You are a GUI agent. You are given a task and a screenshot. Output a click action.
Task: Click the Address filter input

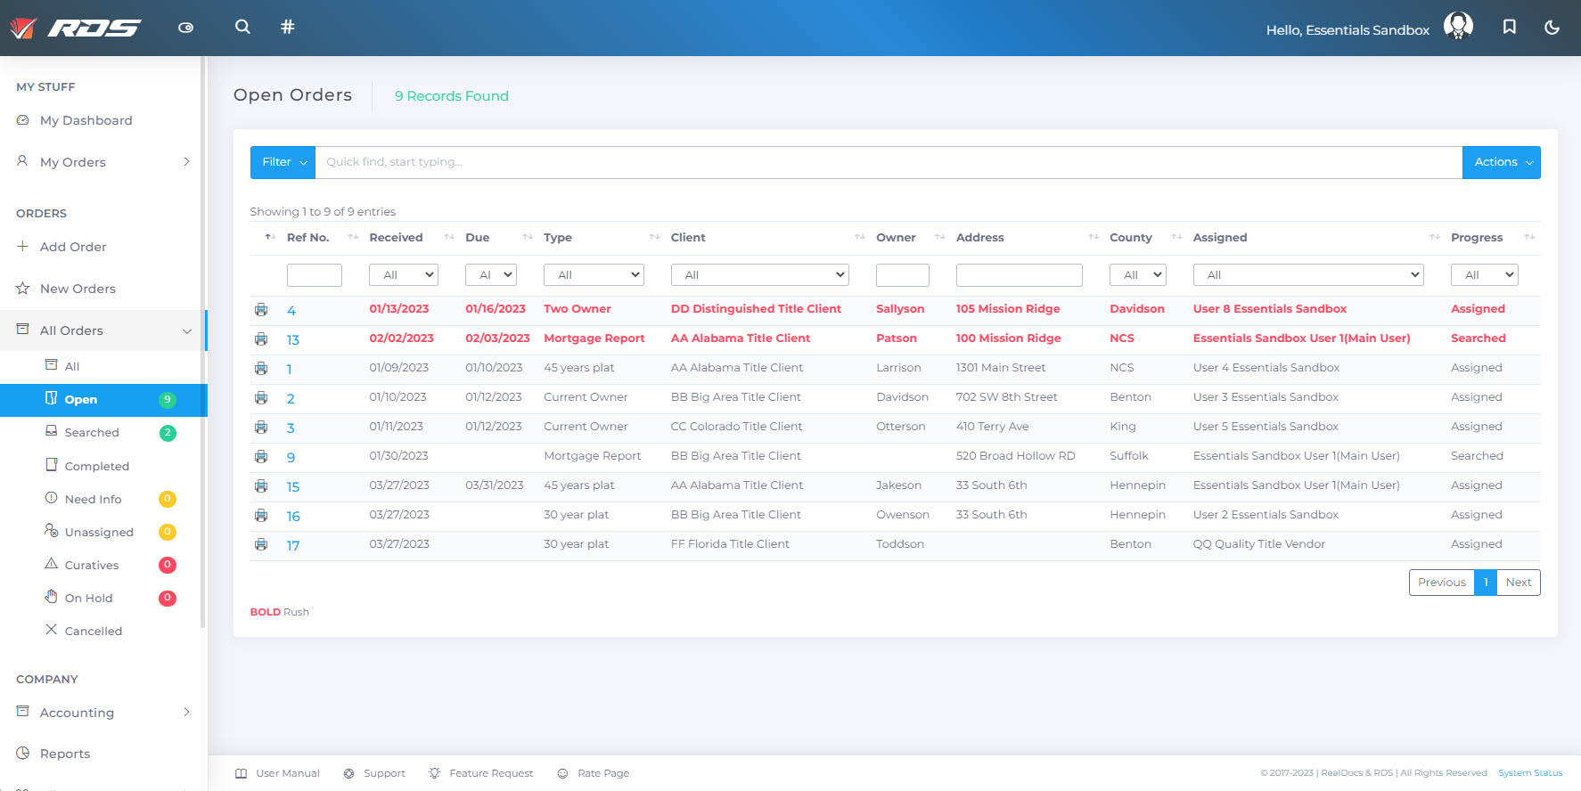coord(1020,275)
